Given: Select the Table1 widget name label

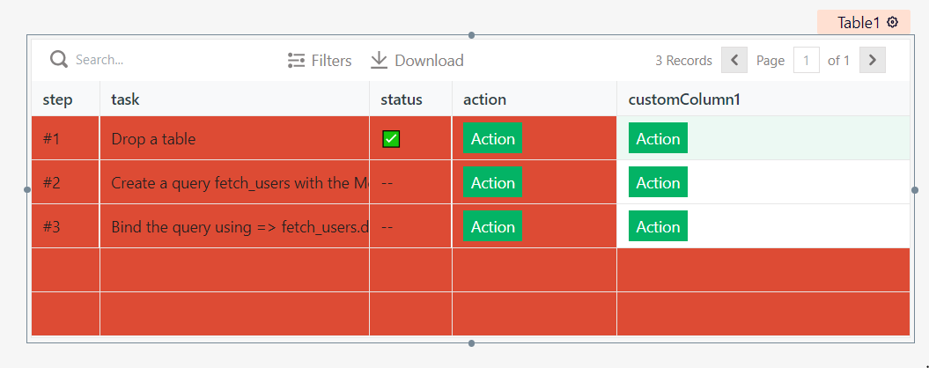Looking at the screenshot, I should tap(858, 23).
